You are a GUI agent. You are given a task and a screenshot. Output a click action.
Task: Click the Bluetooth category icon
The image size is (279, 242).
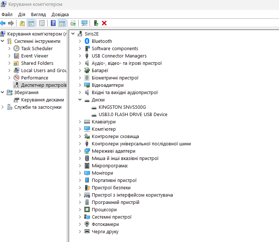pos(87,41)
